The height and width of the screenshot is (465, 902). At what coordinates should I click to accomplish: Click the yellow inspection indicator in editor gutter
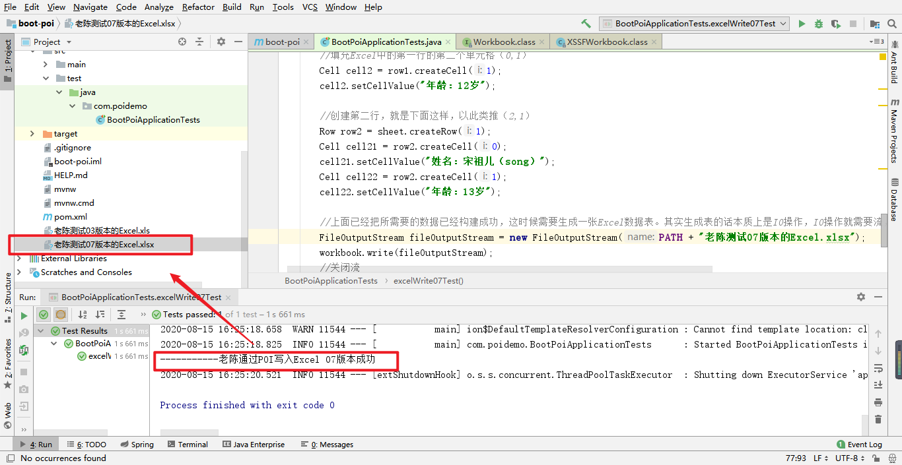pyautogui.click(x=883, y=57)
